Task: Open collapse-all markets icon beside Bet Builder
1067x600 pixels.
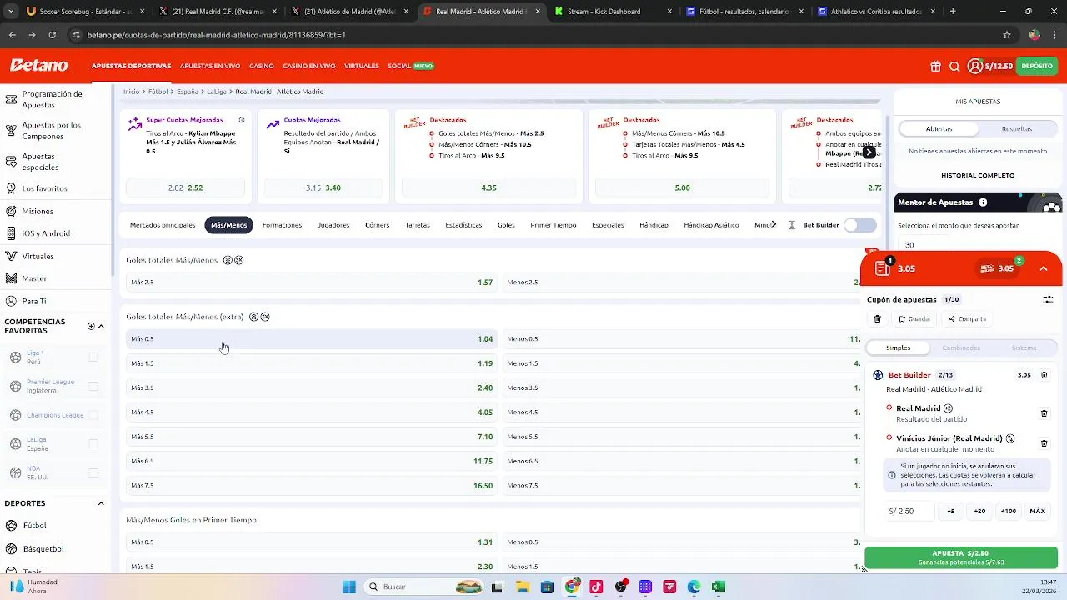Action: pyautogui.click(x=792, y=225)
